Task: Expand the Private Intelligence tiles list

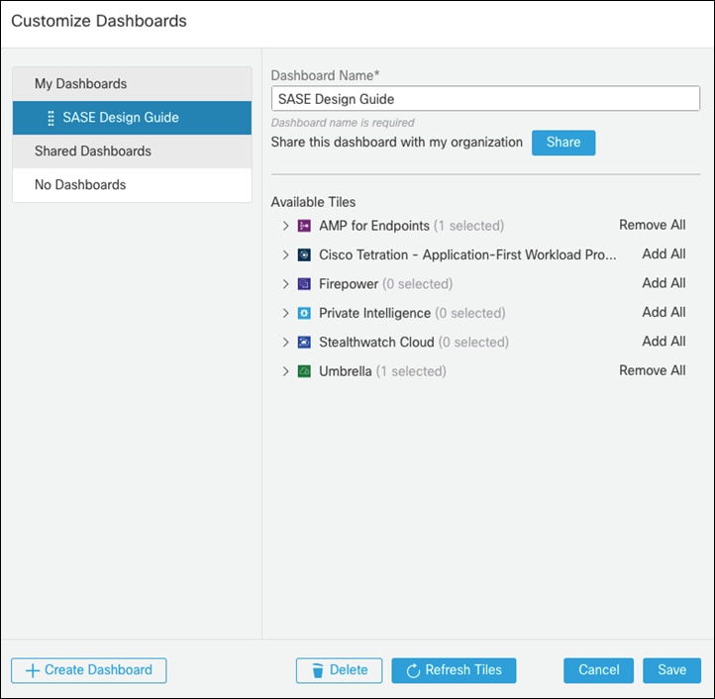Action: point(285,313)
